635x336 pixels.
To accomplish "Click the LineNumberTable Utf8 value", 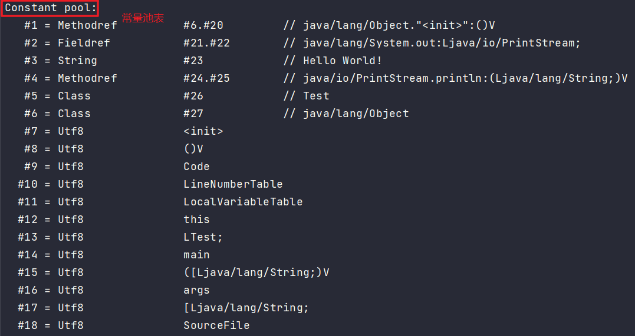I will [x=233, y=184].
